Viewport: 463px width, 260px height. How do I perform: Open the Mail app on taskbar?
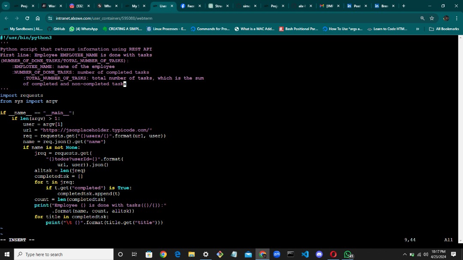[x=248, y=254]
